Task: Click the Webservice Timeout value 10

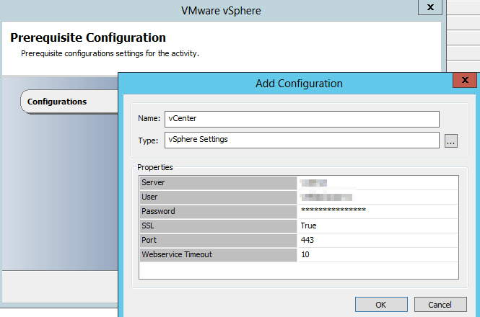Action: click(378, 254)
